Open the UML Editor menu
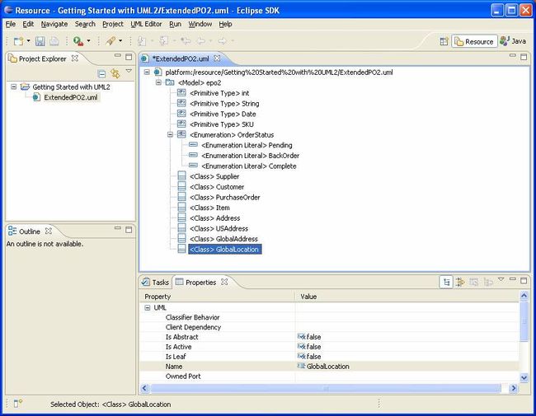 click(x=146, y=24)
